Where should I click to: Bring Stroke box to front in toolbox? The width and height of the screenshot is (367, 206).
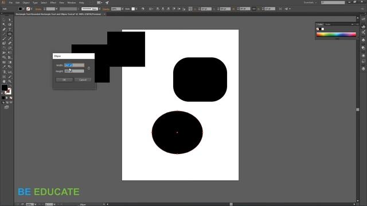tap(9, 92)
